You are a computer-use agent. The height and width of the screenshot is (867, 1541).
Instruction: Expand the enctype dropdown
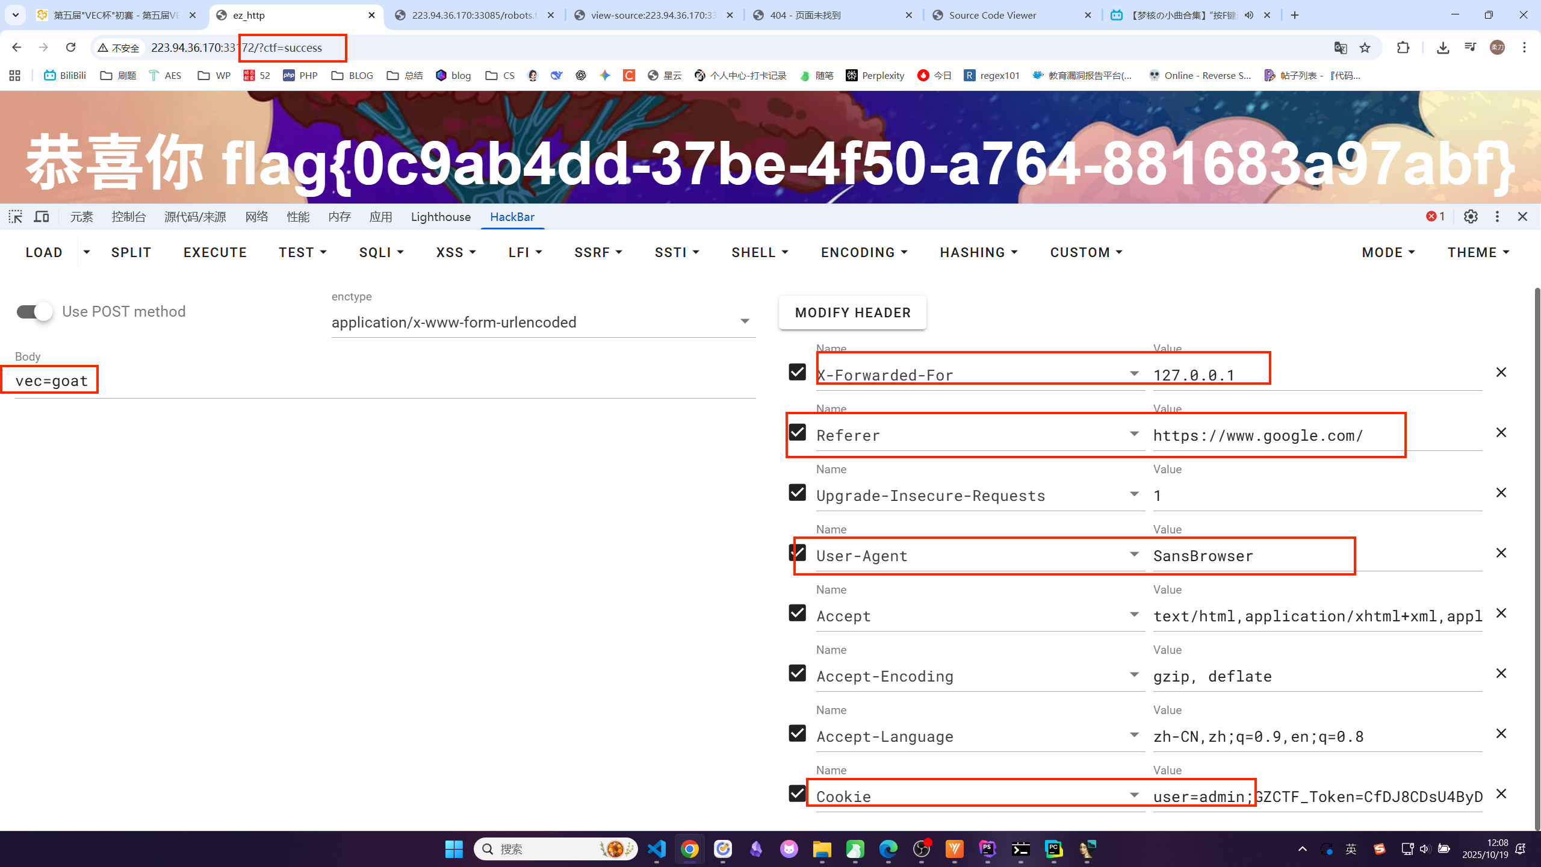point(745,322)
